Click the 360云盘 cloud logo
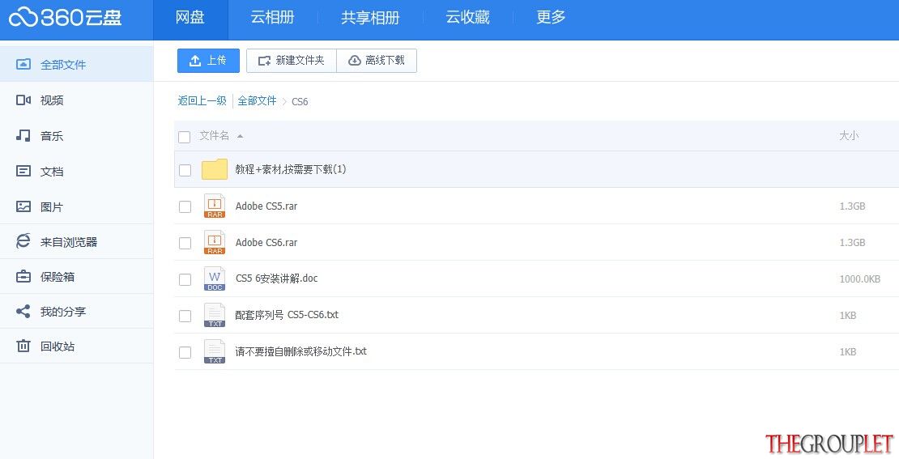 (x=65, y=17)
